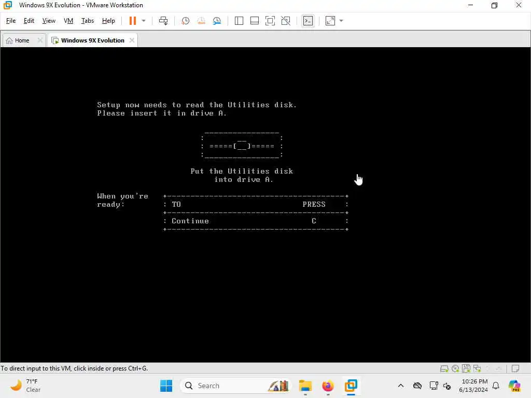531x398 pixels.
Task: Close the Home tab
Action: point(40,40)
